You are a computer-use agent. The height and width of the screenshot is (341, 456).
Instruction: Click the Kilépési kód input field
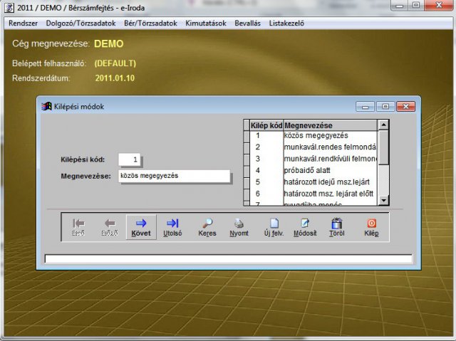pyautogui.click(x=130, y=159)
